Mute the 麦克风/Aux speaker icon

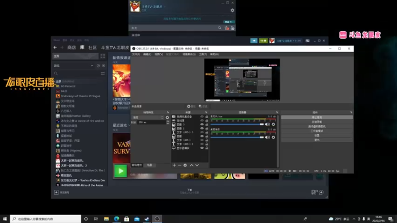pos(267,124)
